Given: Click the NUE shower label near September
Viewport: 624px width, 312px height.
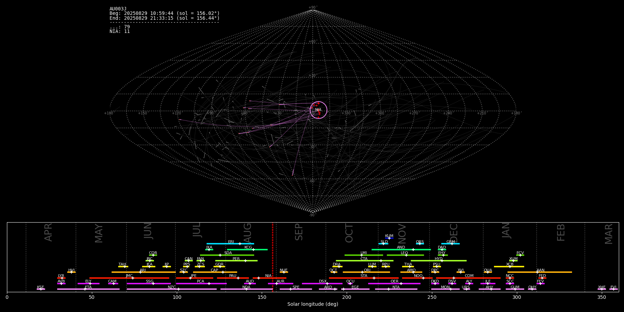Looking at the screenshot, I should click(284, 270).
